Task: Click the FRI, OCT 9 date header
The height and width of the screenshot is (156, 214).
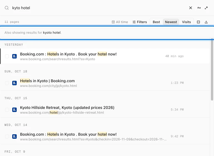Action: [x=15, y=152]
